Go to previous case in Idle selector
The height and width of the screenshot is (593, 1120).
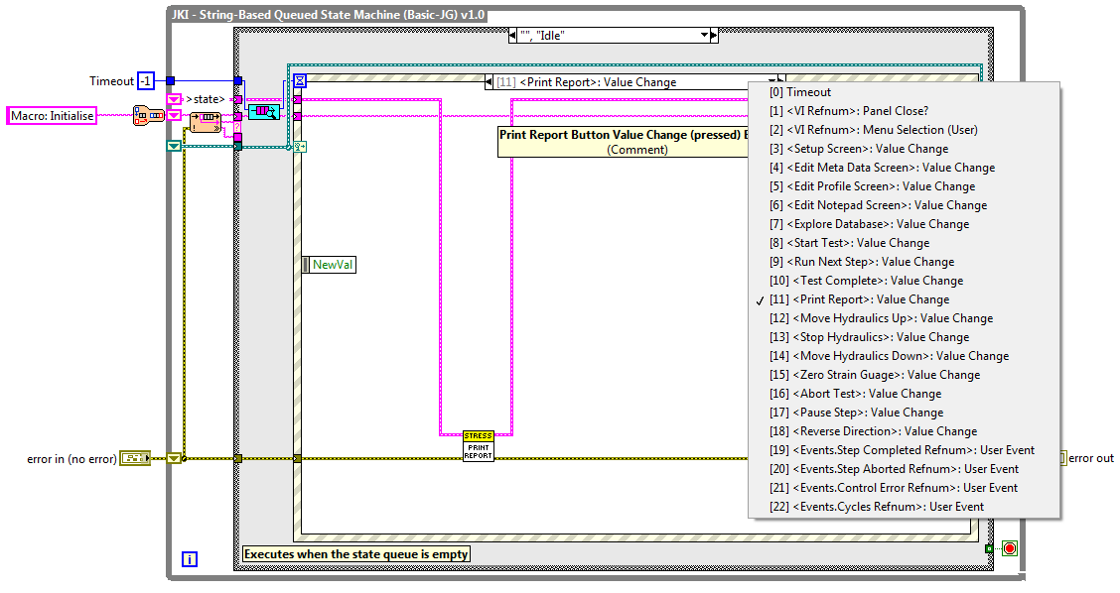513,35
